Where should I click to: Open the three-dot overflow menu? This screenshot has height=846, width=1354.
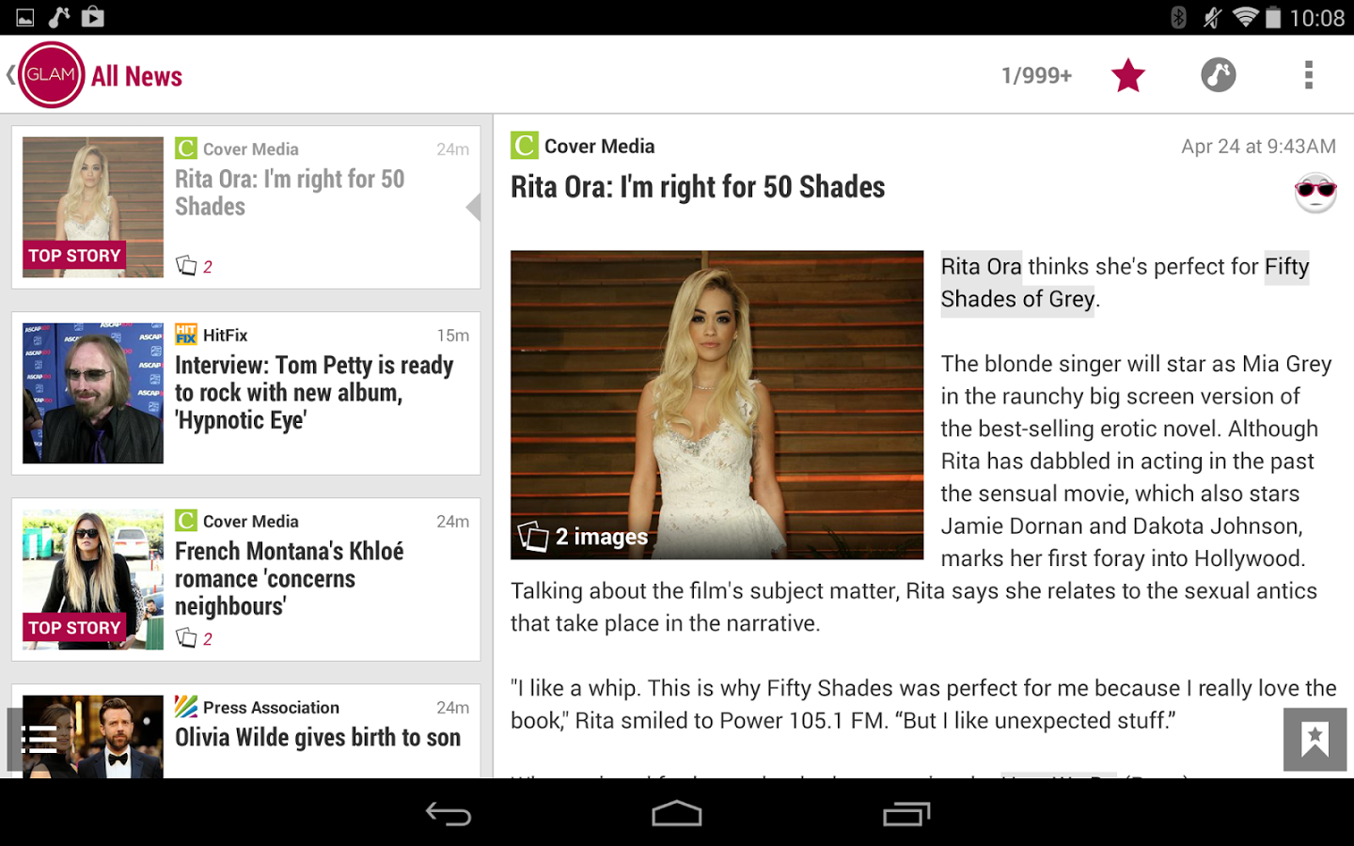tap(1308, 75)
